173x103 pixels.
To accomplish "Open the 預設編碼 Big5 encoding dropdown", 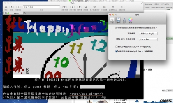I will (x=148, y=34).
